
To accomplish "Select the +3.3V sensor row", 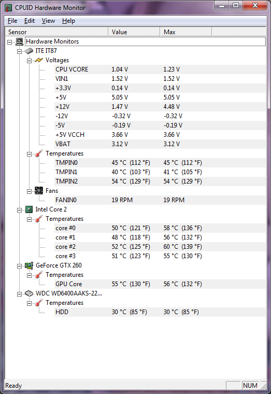I will click(160, 88).
